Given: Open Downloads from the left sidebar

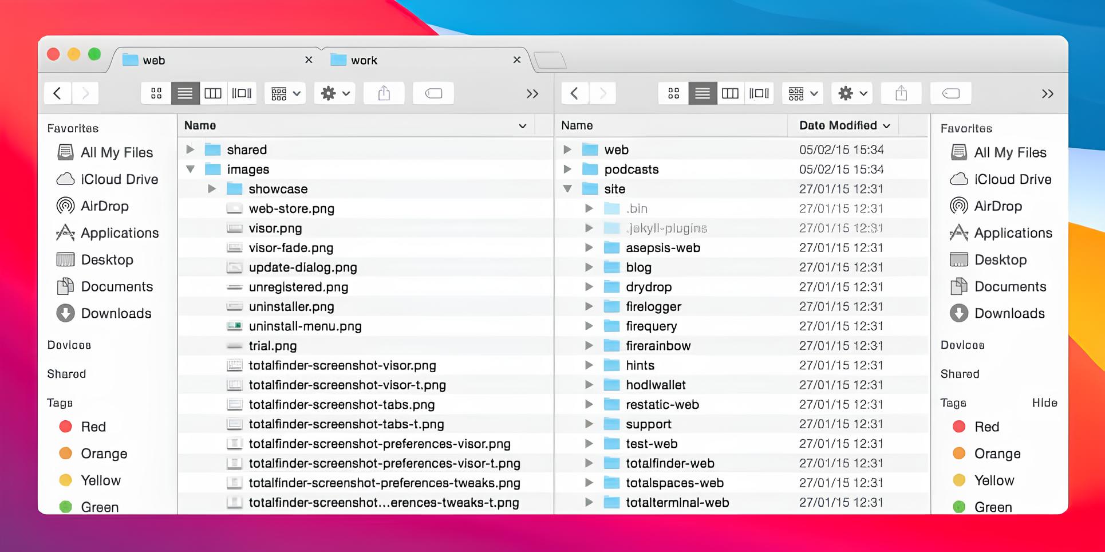Looking at the screenshot, I should click(116, 313).
